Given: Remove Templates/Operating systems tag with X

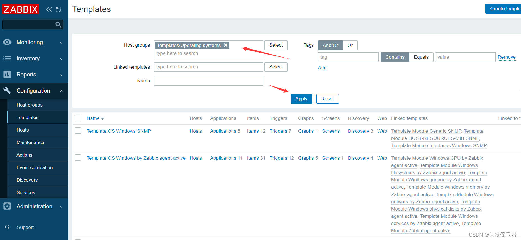Looking at the screenshot, I should pos(226,45).
